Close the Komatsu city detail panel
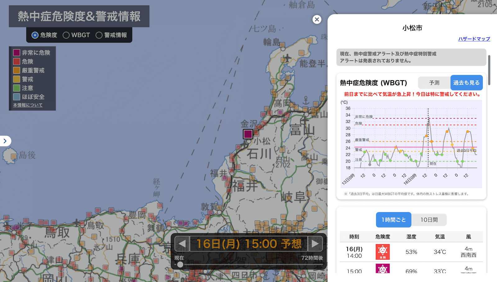This screenshot has width=497, height=282. (317, 20)
